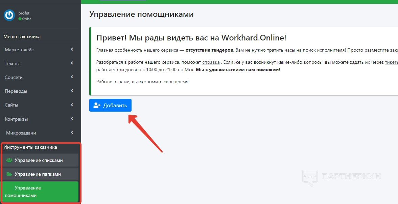Click the line Работая с нами, вы экономите свое время!

point(143,82)
